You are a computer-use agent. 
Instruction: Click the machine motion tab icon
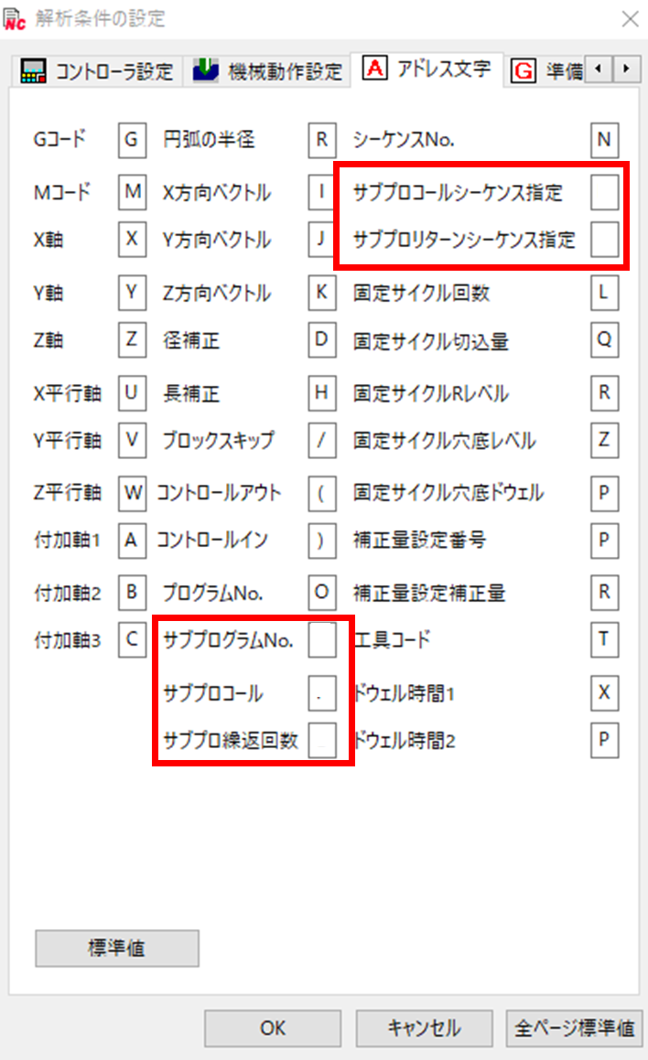tap(206, 70)
